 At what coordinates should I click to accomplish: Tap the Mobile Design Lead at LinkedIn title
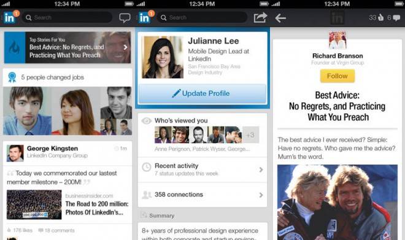coord(218,55)
